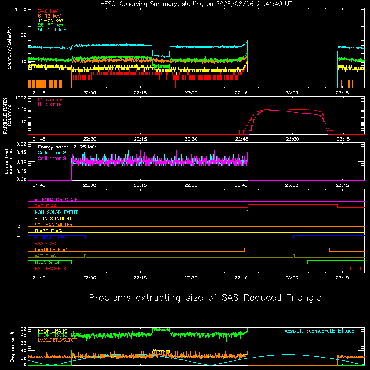
Task: Click the 'Energy band: 12-25 keV' text
Action: coord(67,147)
